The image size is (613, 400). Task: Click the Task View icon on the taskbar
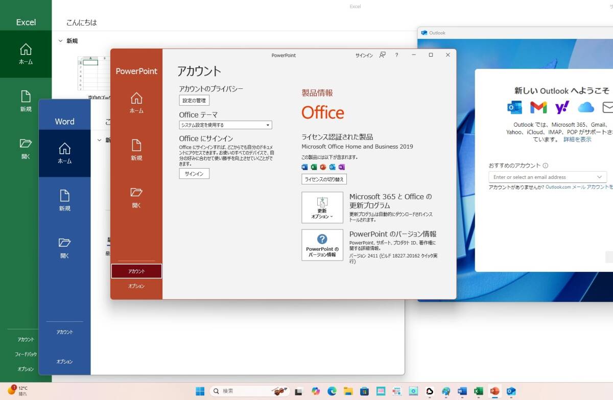click(299, 391)
